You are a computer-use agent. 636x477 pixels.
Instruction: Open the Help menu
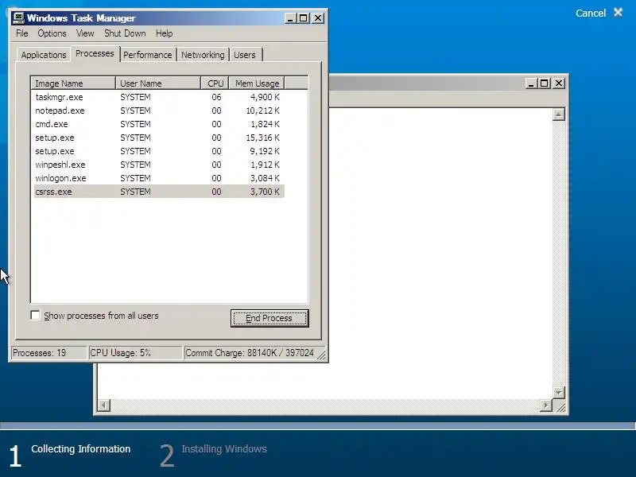pos(165,33)
